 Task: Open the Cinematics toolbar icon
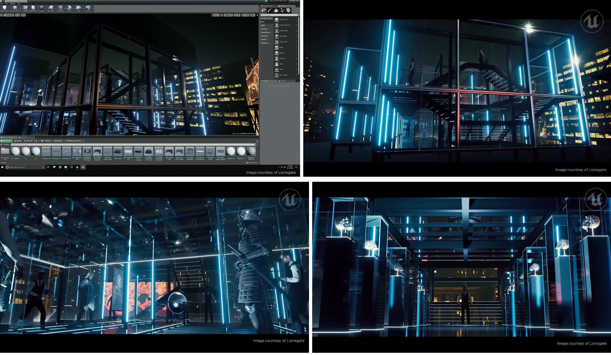60,8
